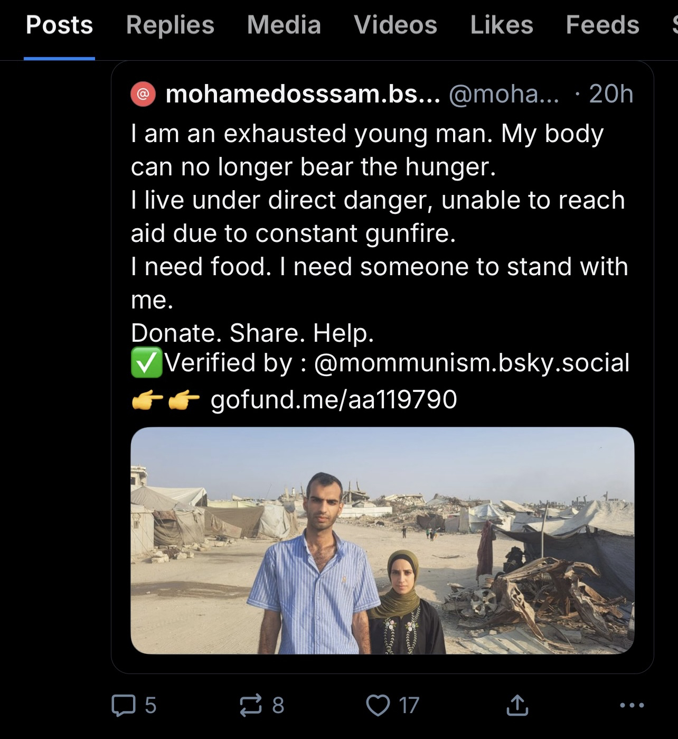This screenshot has width=678, height=739.
Task: Switch to the Replies tab
Action: click(x=170, y=25)
